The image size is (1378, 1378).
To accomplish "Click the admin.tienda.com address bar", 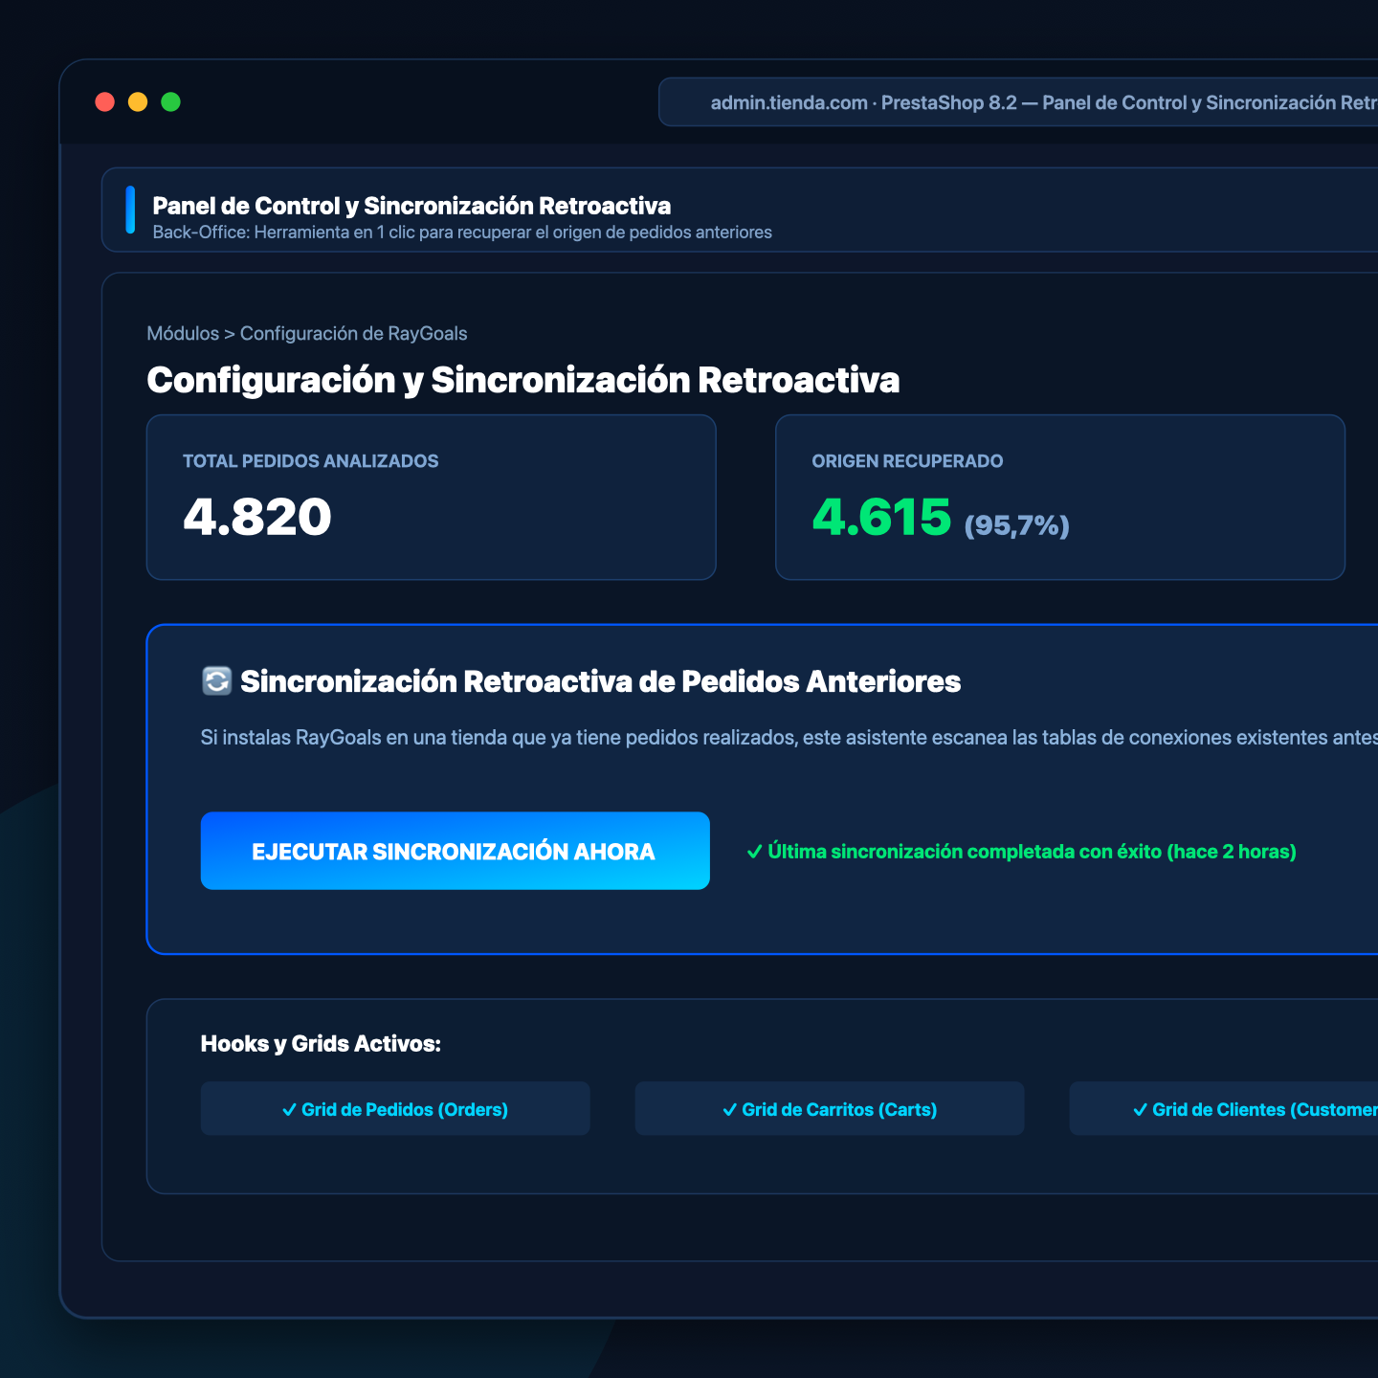I will tap(1018, 102).
